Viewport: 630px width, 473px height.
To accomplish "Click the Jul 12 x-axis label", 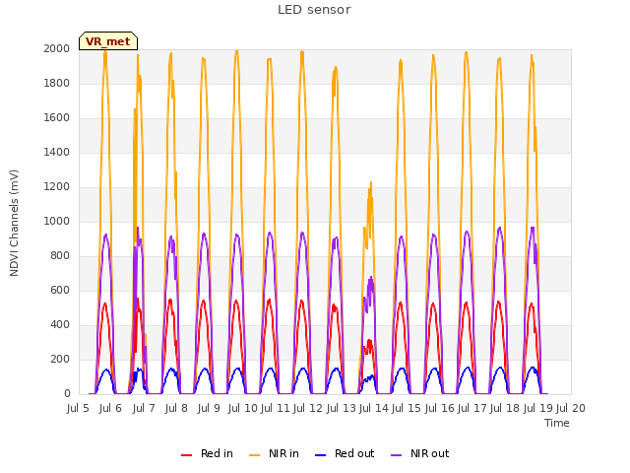I will point(308,408).
